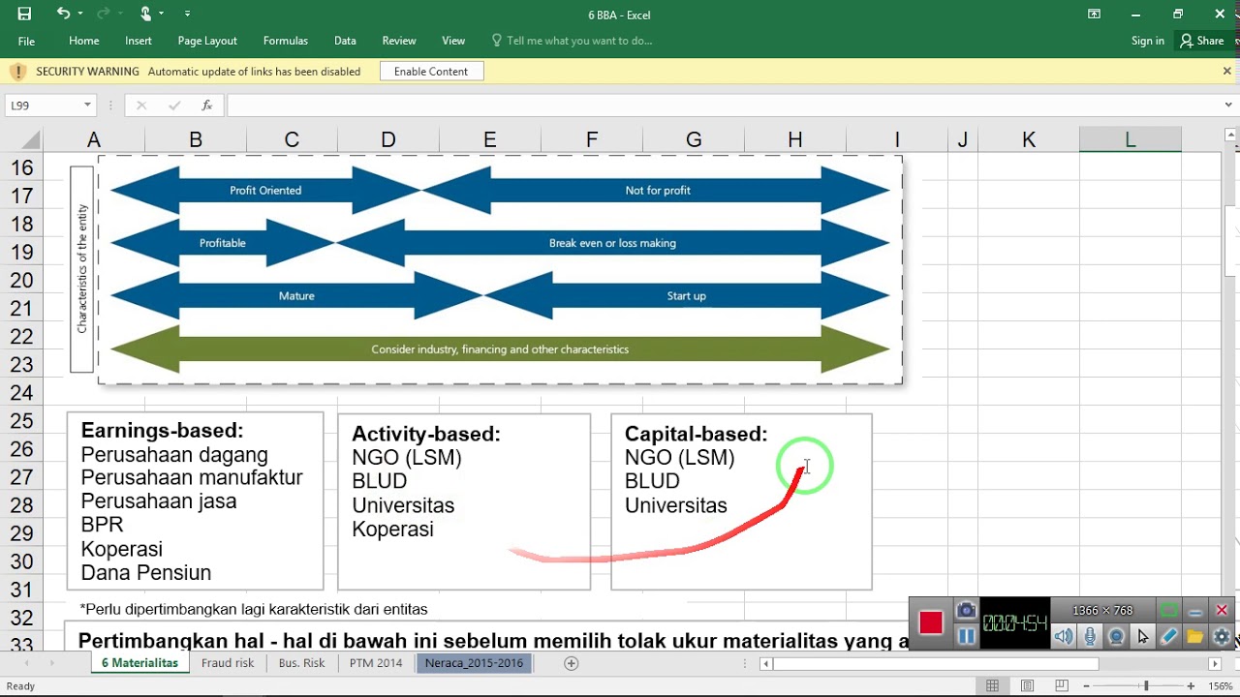The height and width of the screenshot is (697, 1240).
Task: Undo the last action
Action: pos(63,14)
